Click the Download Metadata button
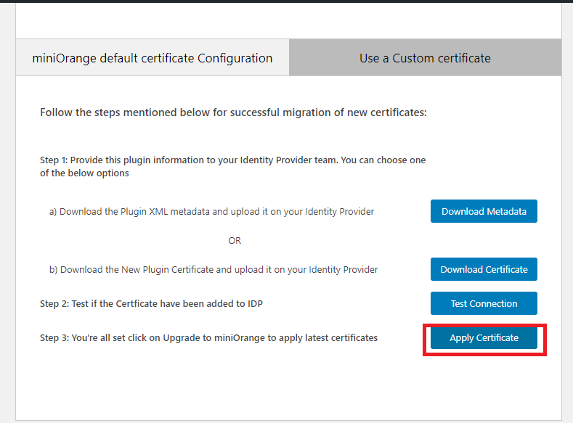The width and height of the screenshot is (573, 423). click(x=484, y=211)
